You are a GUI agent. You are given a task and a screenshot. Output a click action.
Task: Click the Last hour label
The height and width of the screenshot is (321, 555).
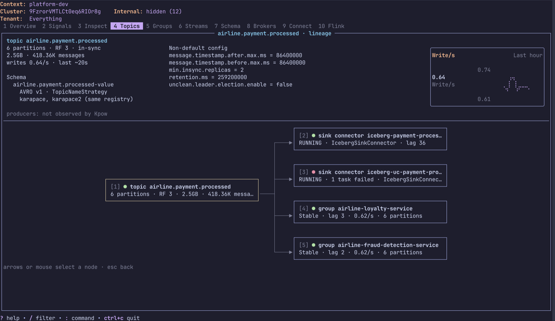(528, 55)
